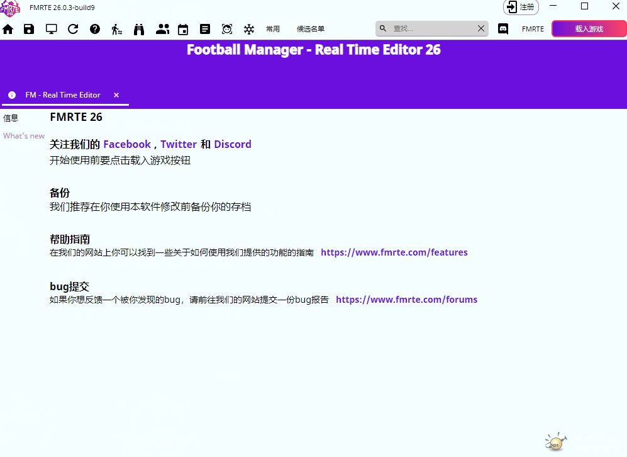Click the 注册 register button

click(521, 7)
